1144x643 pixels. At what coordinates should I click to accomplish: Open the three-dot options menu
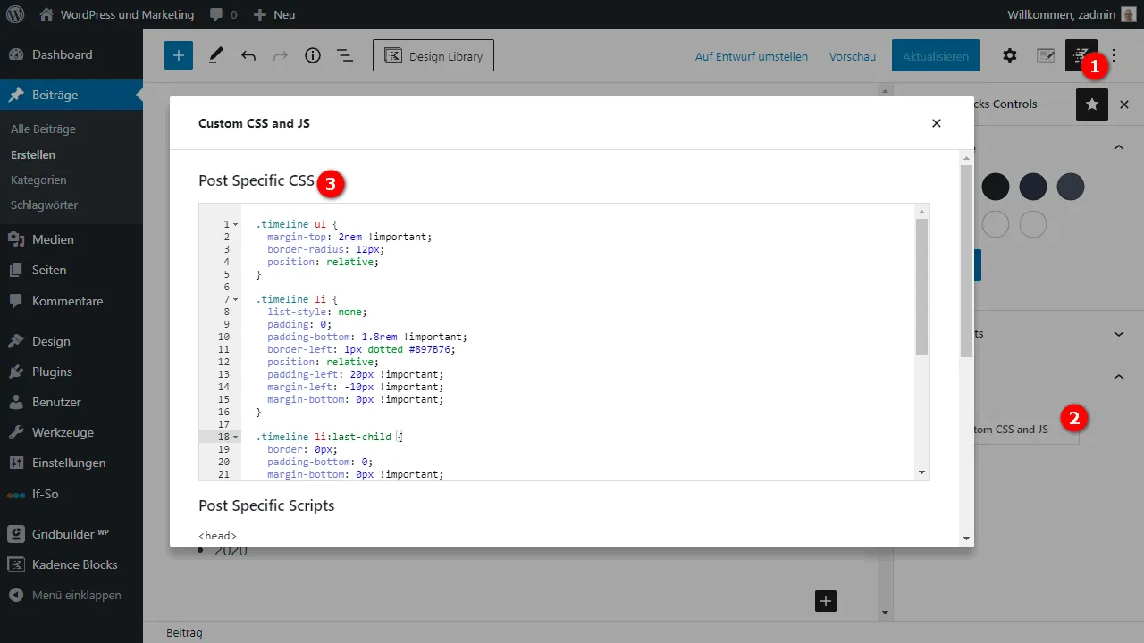pos(1114,55)
